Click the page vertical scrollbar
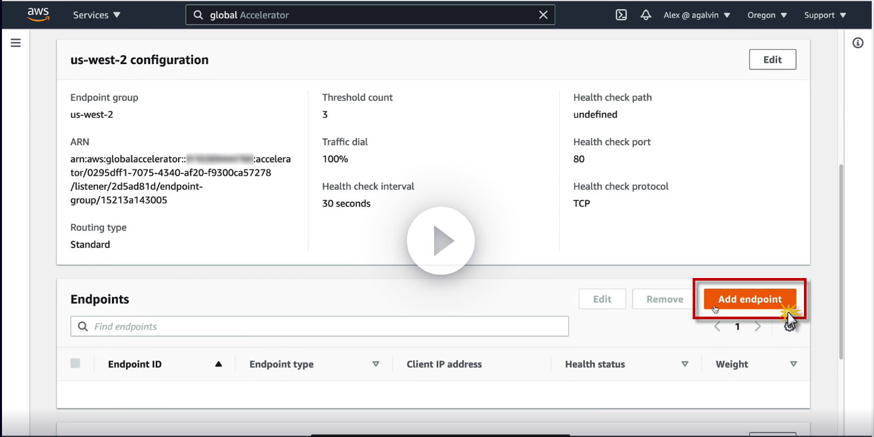874x437 pixels. point(843,262)
